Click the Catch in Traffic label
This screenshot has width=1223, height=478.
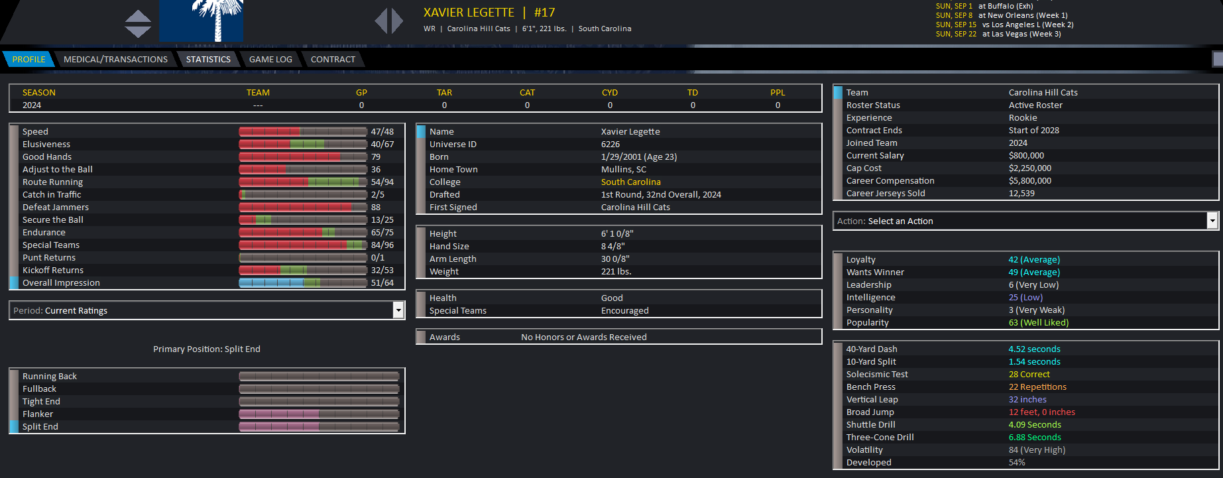(52, 194)
